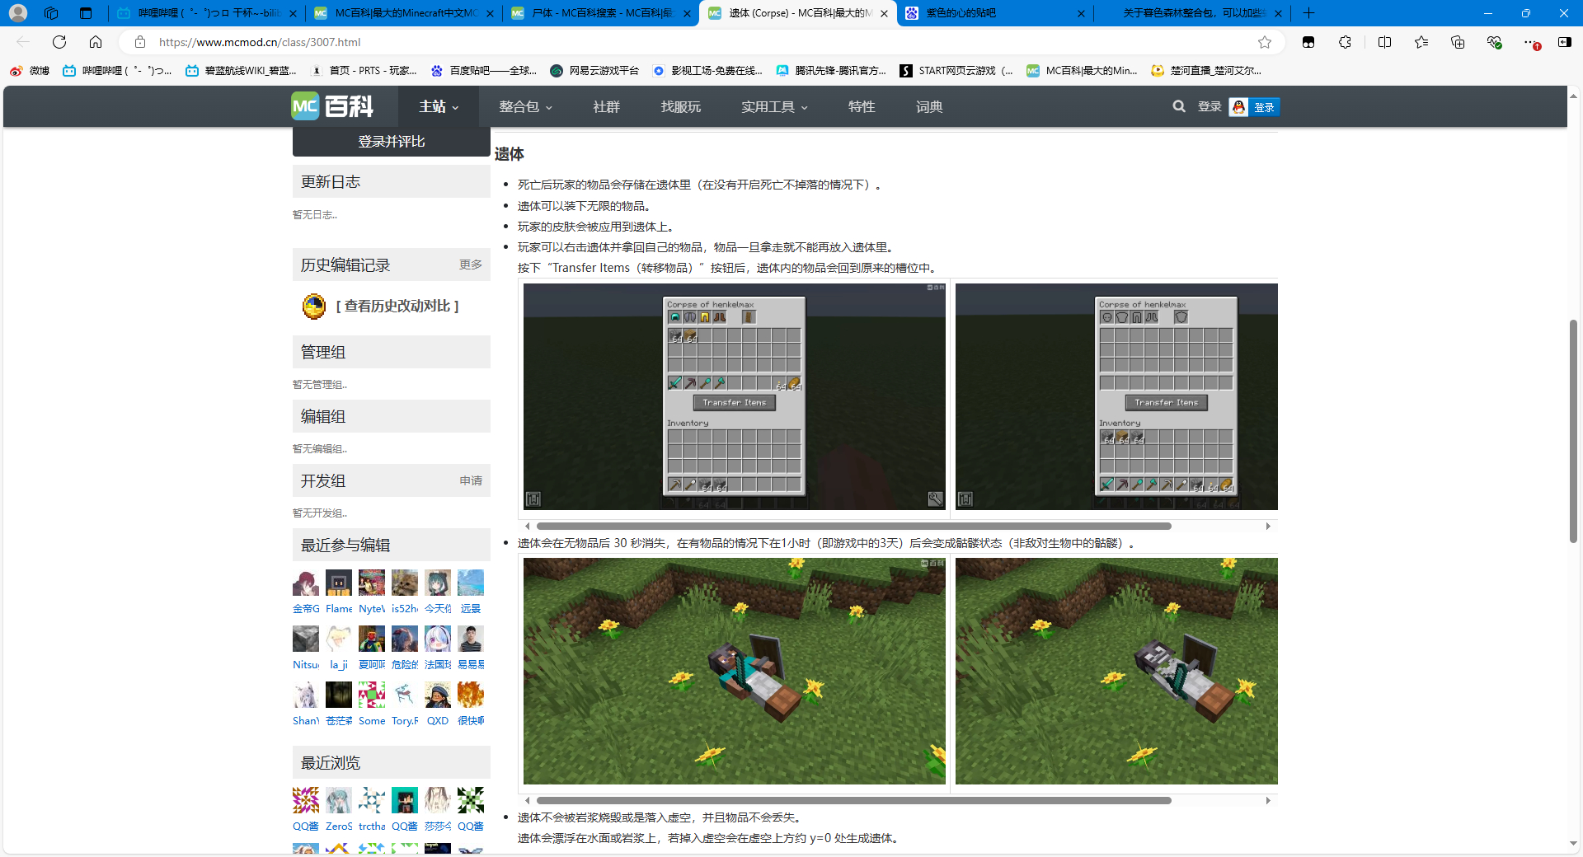This screenshot has width=1583, height=857.
Task: Click the history edit compare badge icon
Action: click(x=314, y=307)
